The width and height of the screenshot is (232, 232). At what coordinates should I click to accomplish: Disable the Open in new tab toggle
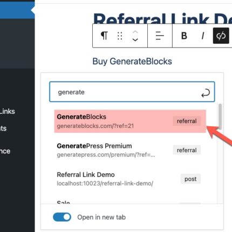tap(62, 217)
